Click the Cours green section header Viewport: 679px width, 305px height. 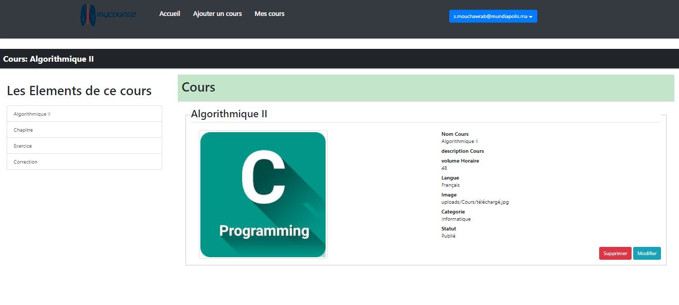tap(426, 88)
